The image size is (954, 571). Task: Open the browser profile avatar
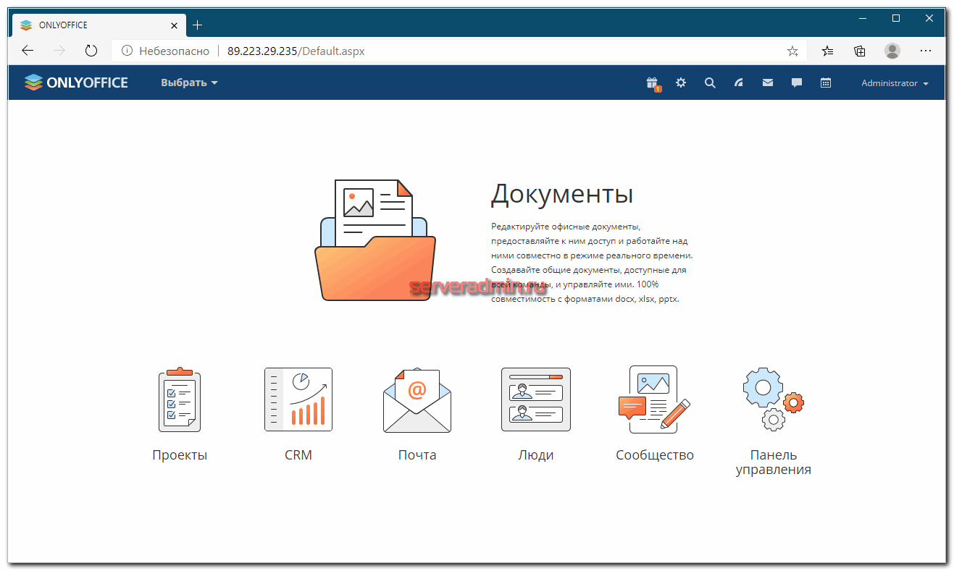tap(892, 51)
